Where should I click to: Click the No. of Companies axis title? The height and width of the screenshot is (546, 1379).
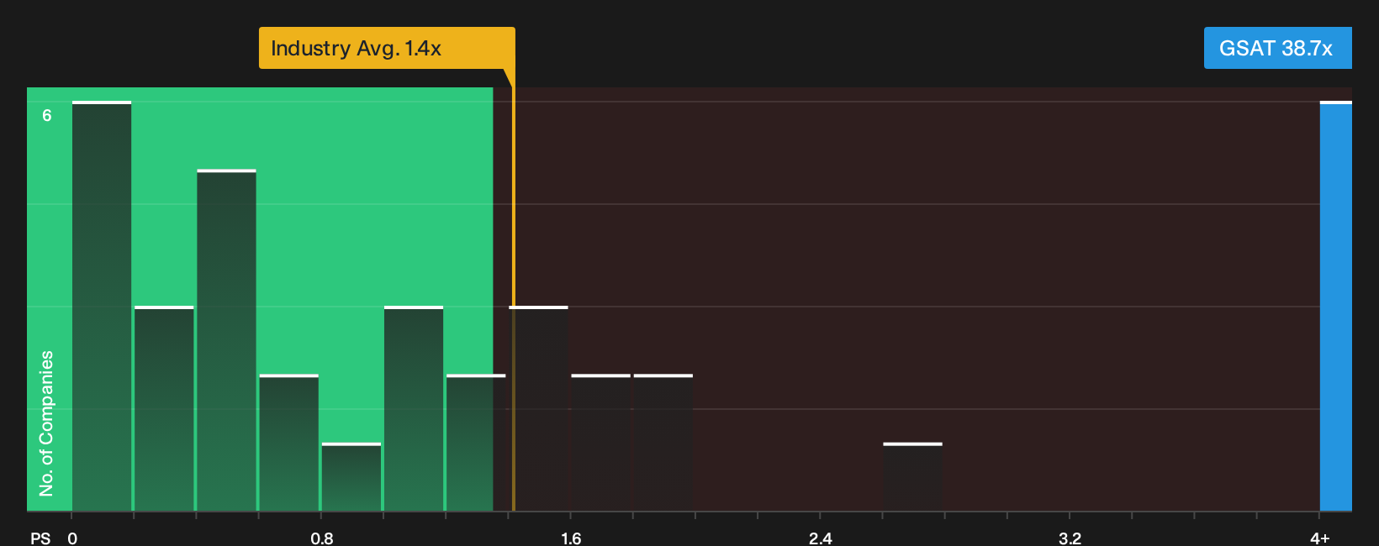pyautogui.click(x=46, y=423)
